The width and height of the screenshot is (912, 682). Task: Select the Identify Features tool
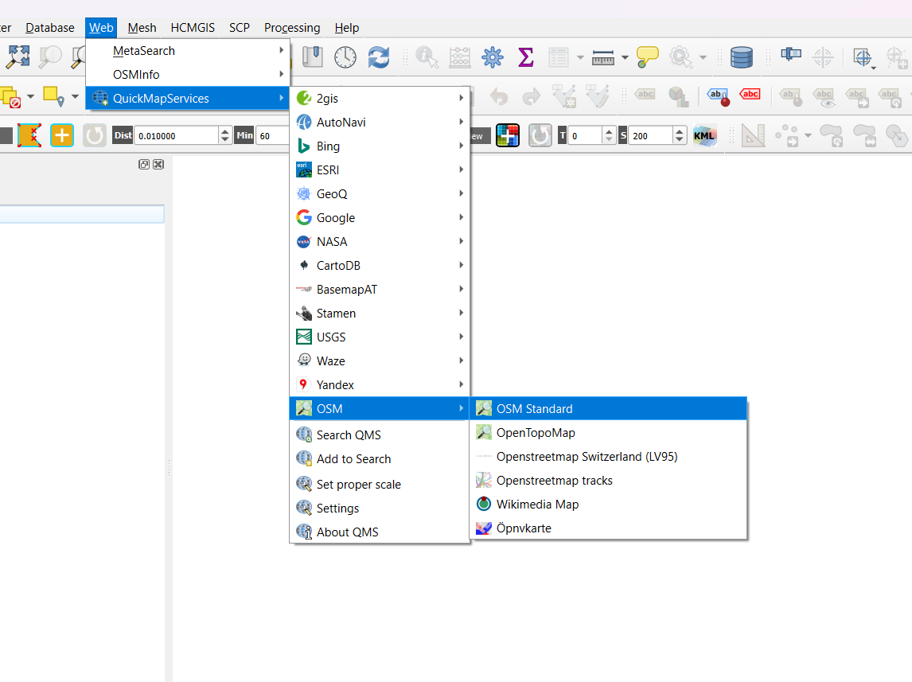point(427,57)
